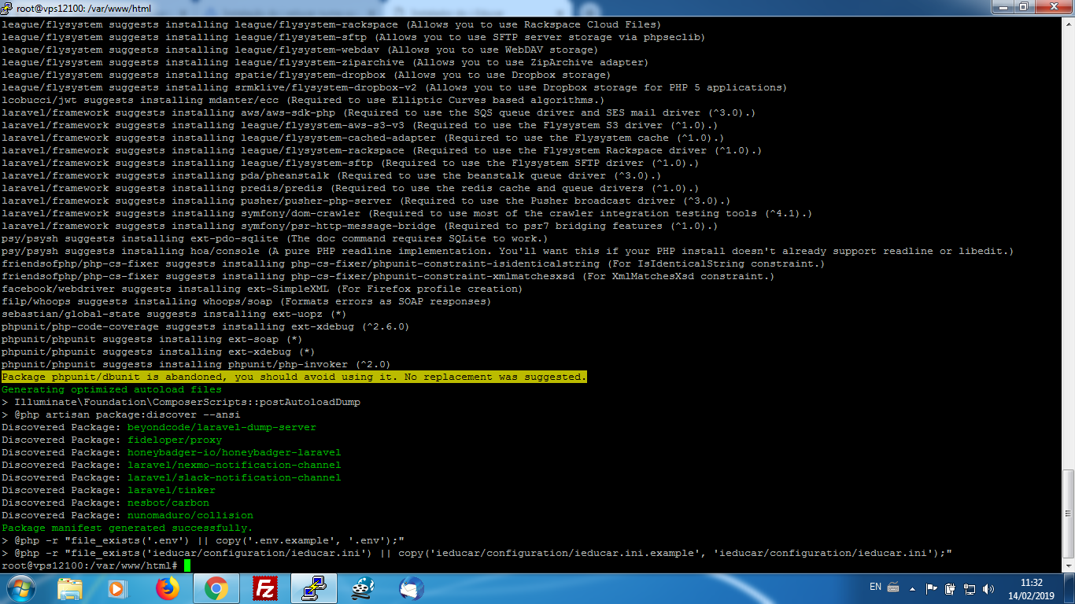This screenshot has width=1075, height=604.
Task: Click the facebook/webdriver ext-SimpleXML suggestion line
Action: pos(263,289)
